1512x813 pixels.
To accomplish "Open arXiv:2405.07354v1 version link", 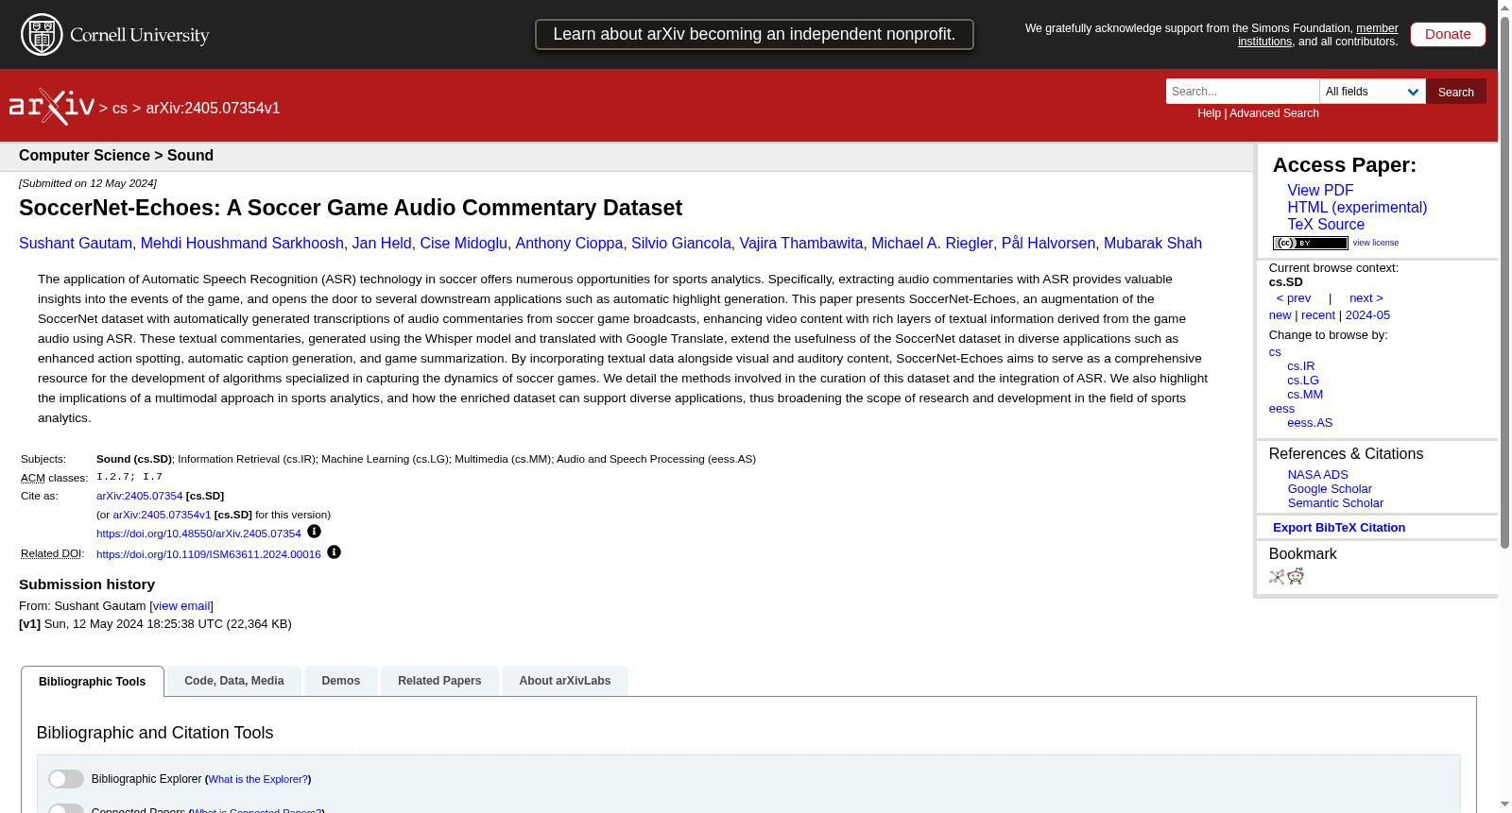I will (x=162, y=515).
